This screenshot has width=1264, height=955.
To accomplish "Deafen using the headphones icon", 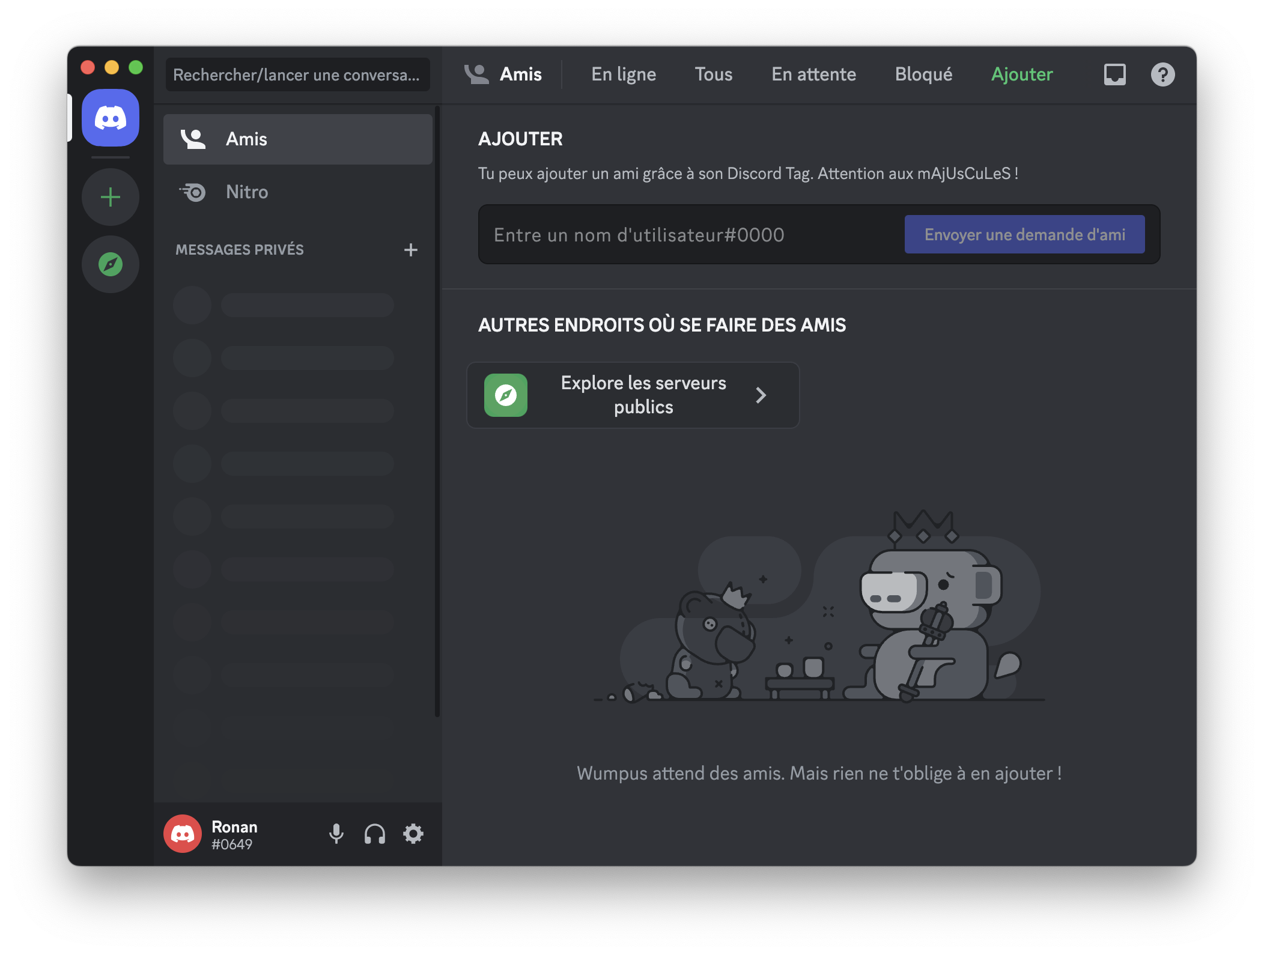I will click(375, 834).
